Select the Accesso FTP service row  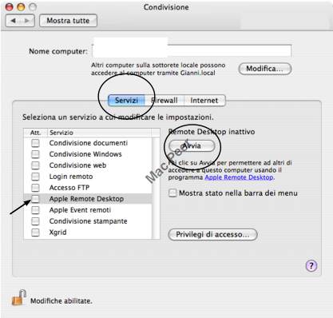(88, 188)
